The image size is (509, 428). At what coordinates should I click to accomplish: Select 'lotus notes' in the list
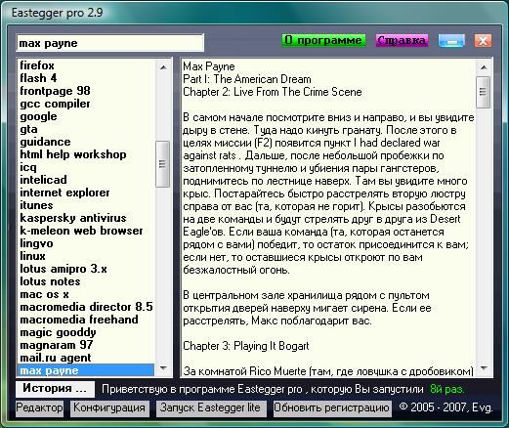point(86,281)
